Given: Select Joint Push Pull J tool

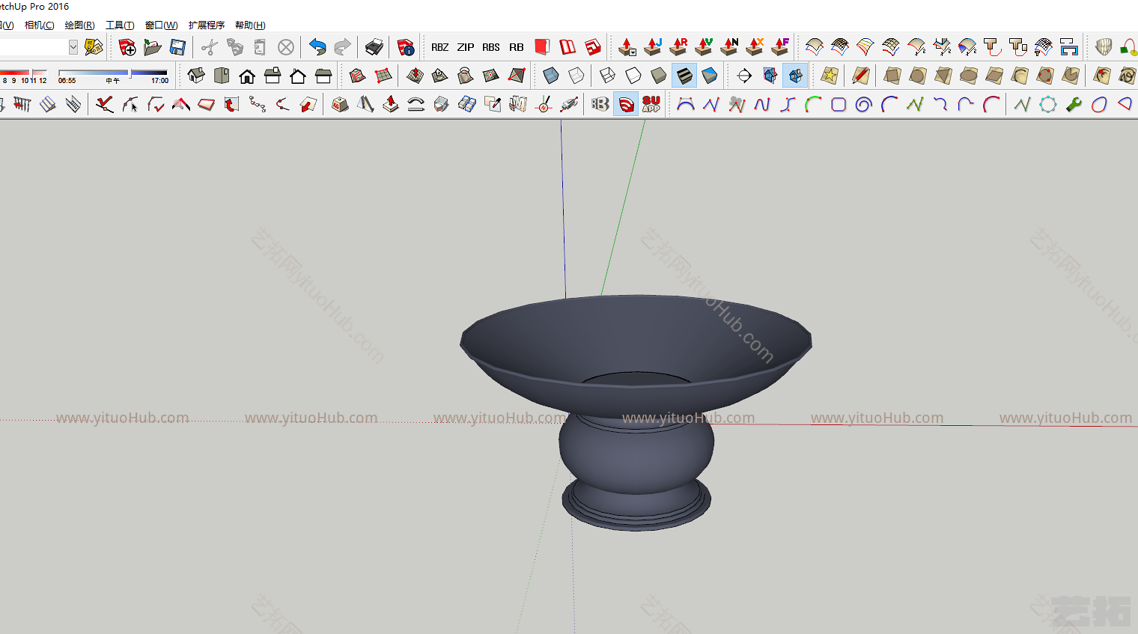Looking at the screenshot, I should pyautogui.click(x=653, y=47).
